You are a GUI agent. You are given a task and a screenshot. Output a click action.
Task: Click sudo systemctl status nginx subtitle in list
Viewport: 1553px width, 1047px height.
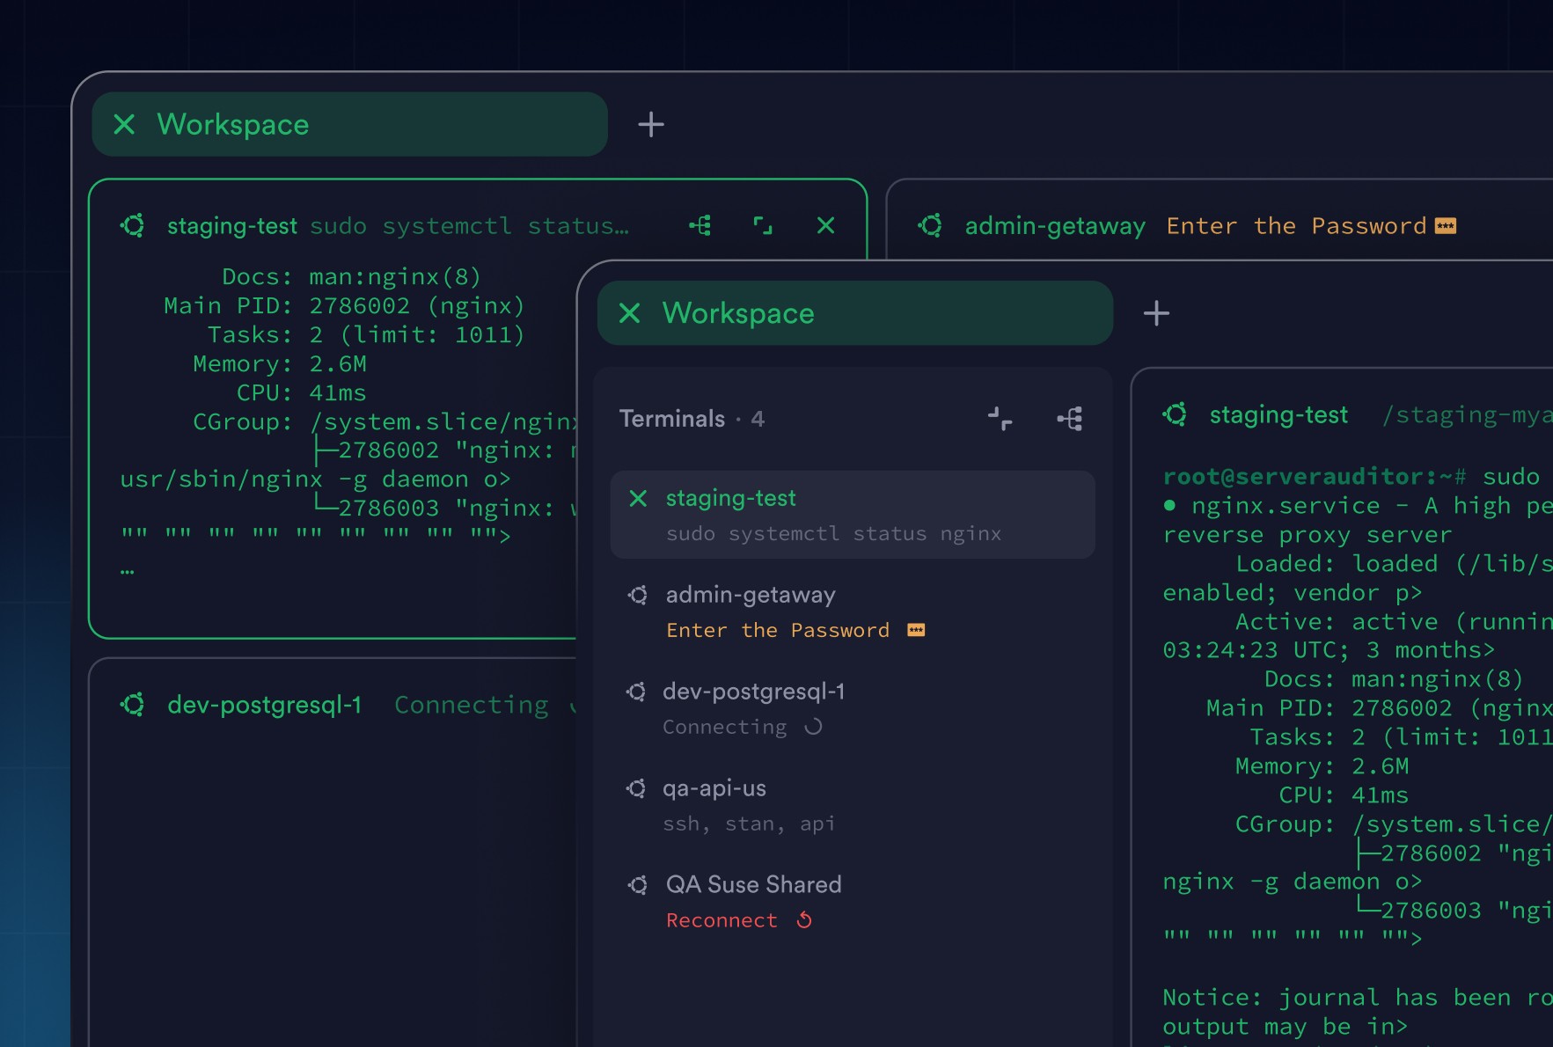pos(833,534)
